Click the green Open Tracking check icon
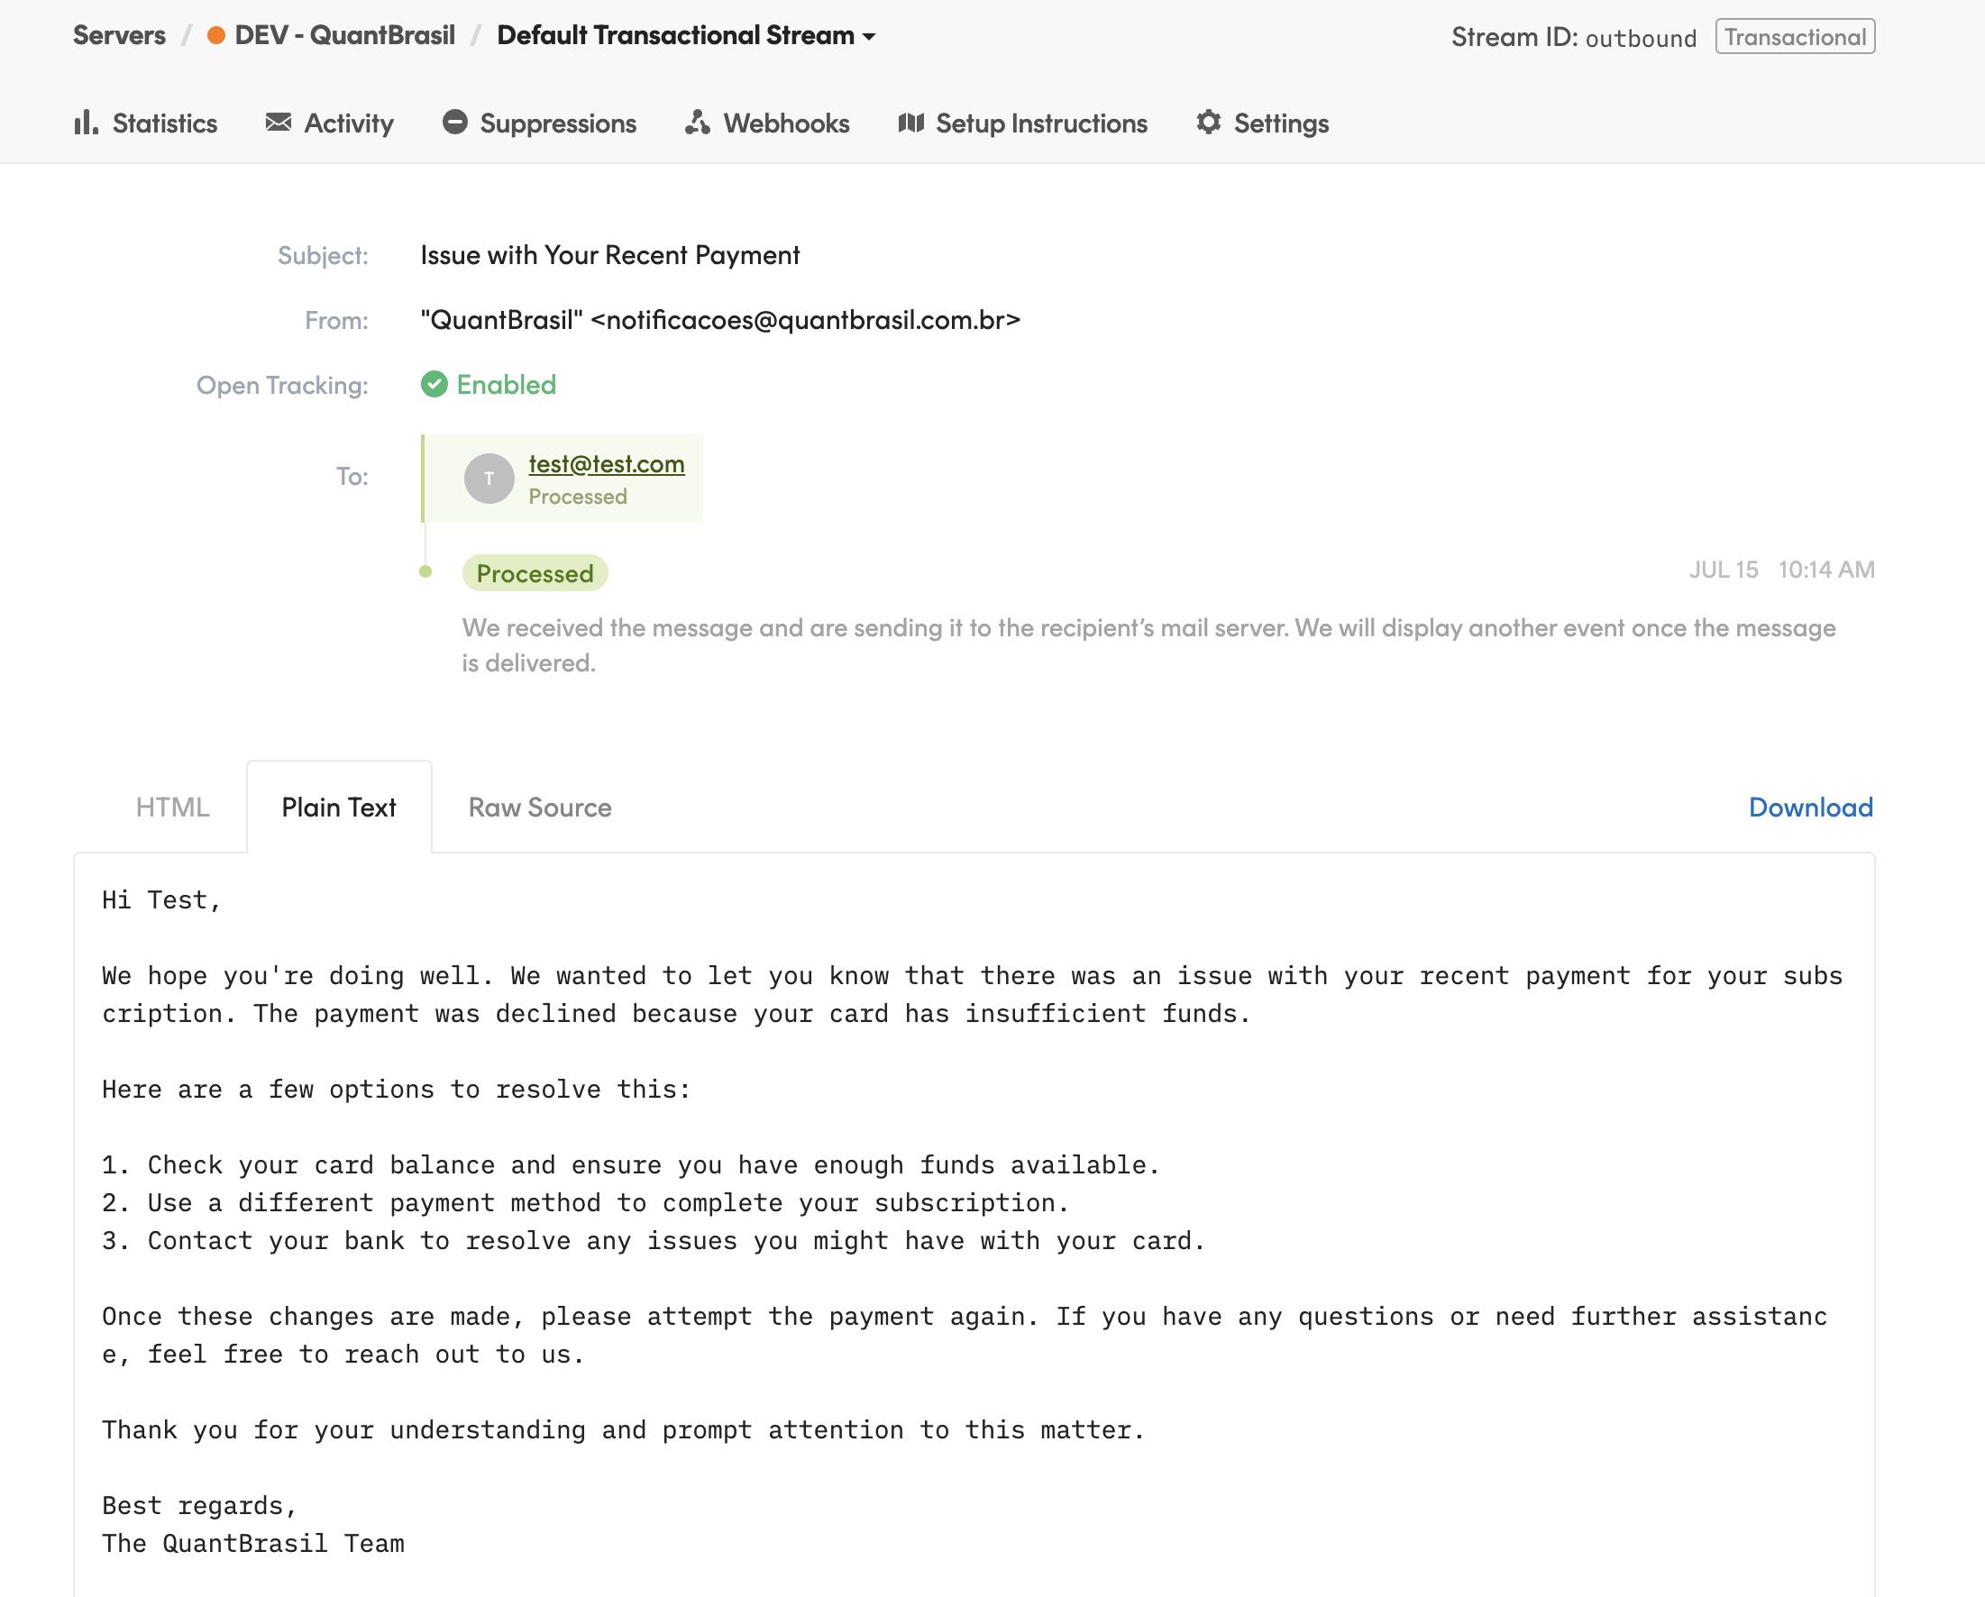This screenshot has height=1597, width=1985. click(434, 385)
